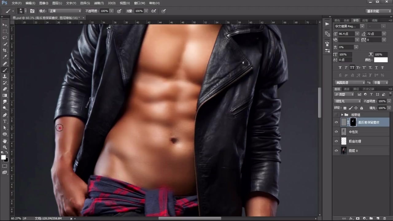Filter layers by type T icon
The width and height of the screenshot is (393, 221).
pos(371,94)
